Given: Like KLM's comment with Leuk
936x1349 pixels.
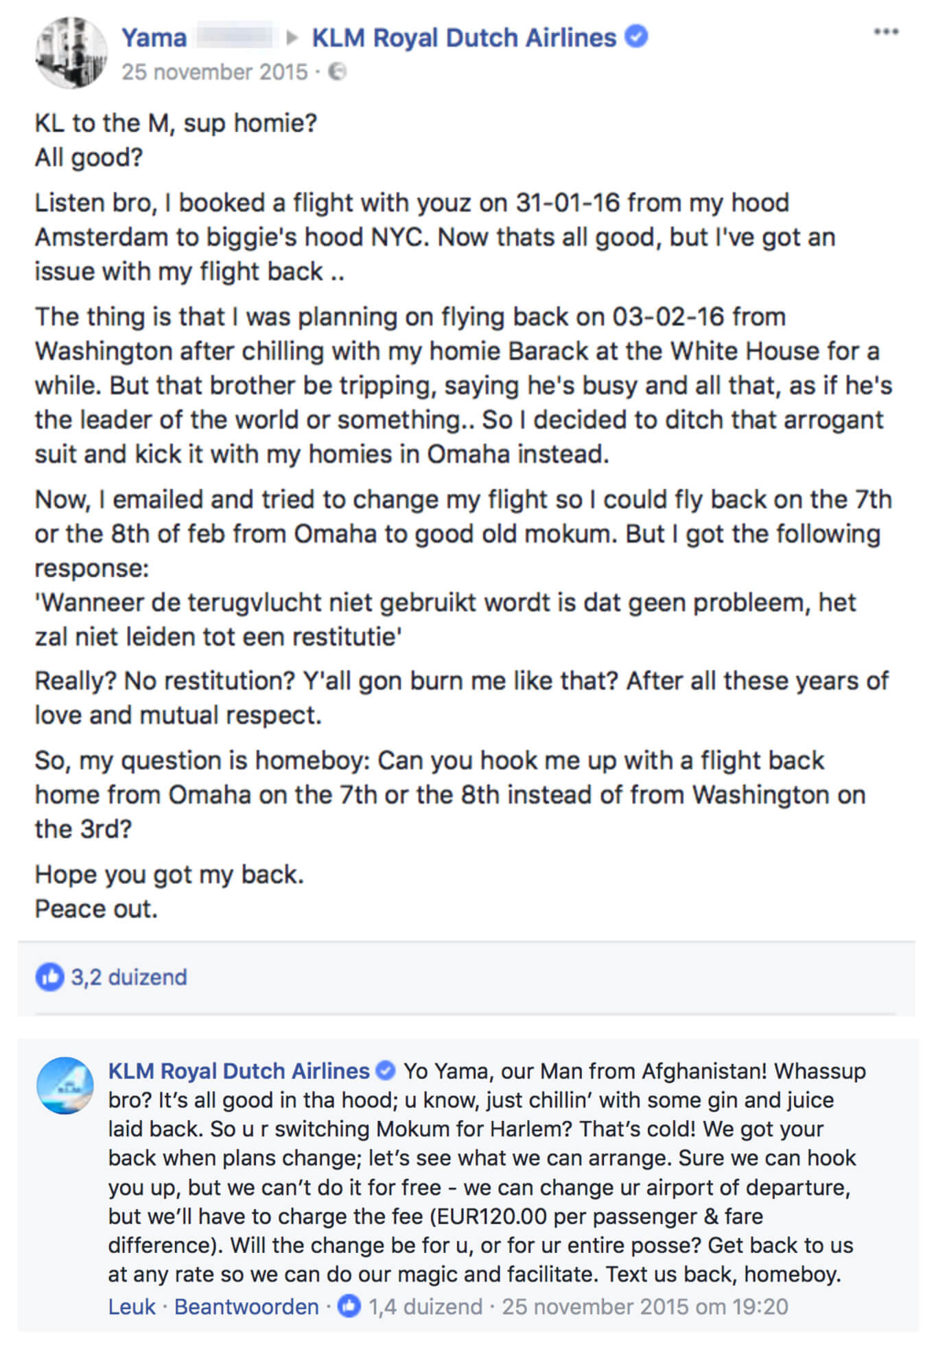Looking at the screenshot, I should pyautogui.click(x=132, y=1306).
